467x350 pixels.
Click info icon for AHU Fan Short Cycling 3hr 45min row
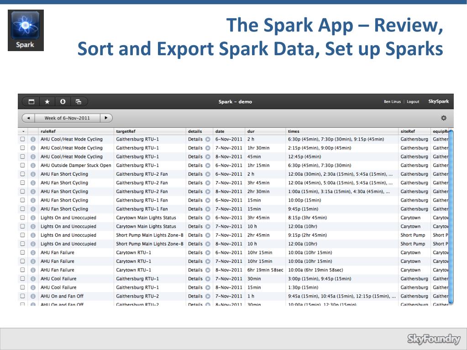coord(33,183)
